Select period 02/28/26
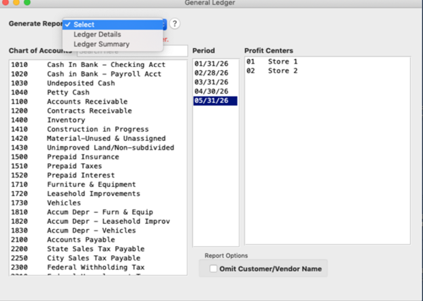 point(216,73)
